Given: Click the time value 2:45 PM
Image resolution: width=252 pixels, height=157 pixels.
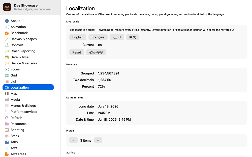Looking at the screenshot, I should tap(104, 113).
